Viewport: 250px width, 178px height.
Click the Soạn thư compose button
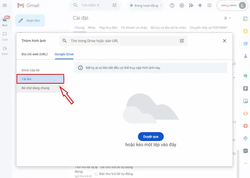click(30, 21)
